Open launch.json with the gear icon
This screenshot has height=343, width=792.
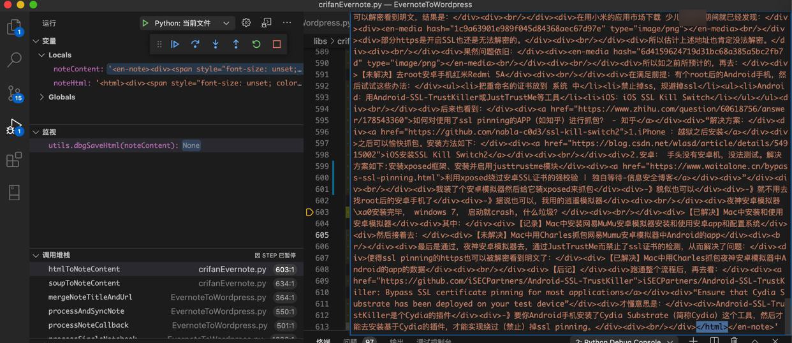coord(246,23)
